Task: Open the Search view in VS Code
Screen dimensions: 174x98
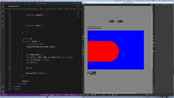Action: [x=3, y=7]
